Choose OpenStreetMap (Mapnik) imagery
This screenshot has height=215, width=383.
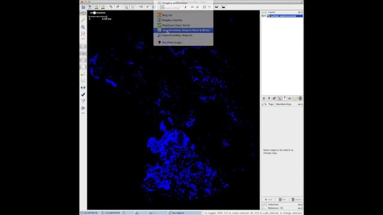(183, 35)
